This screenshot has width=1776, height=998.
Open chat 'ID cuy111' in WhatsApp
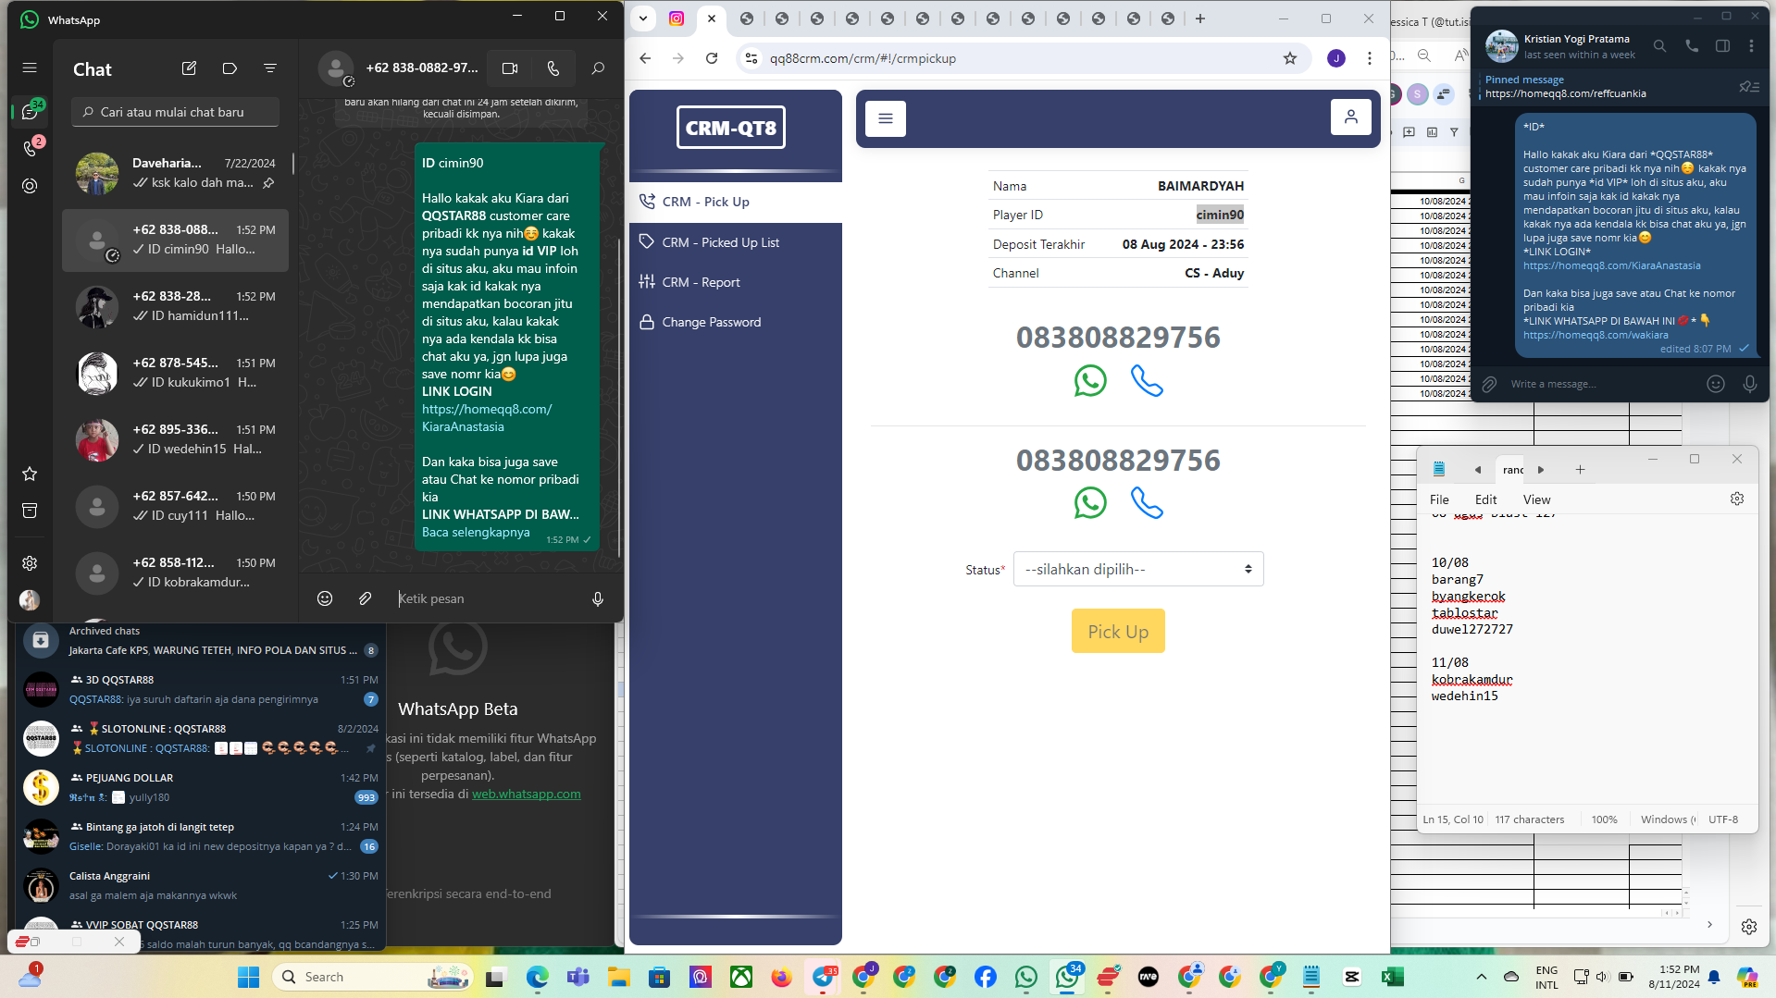pyautogui.click(x=176, y=506)
